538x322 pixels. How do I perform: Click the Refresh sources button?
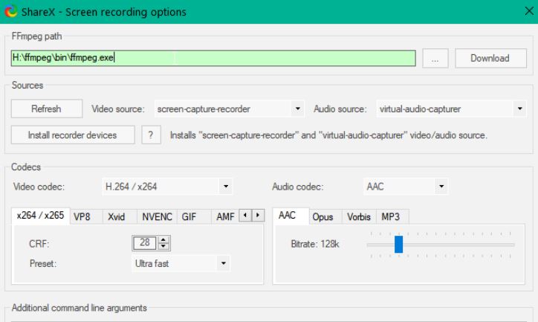(47, 109)
